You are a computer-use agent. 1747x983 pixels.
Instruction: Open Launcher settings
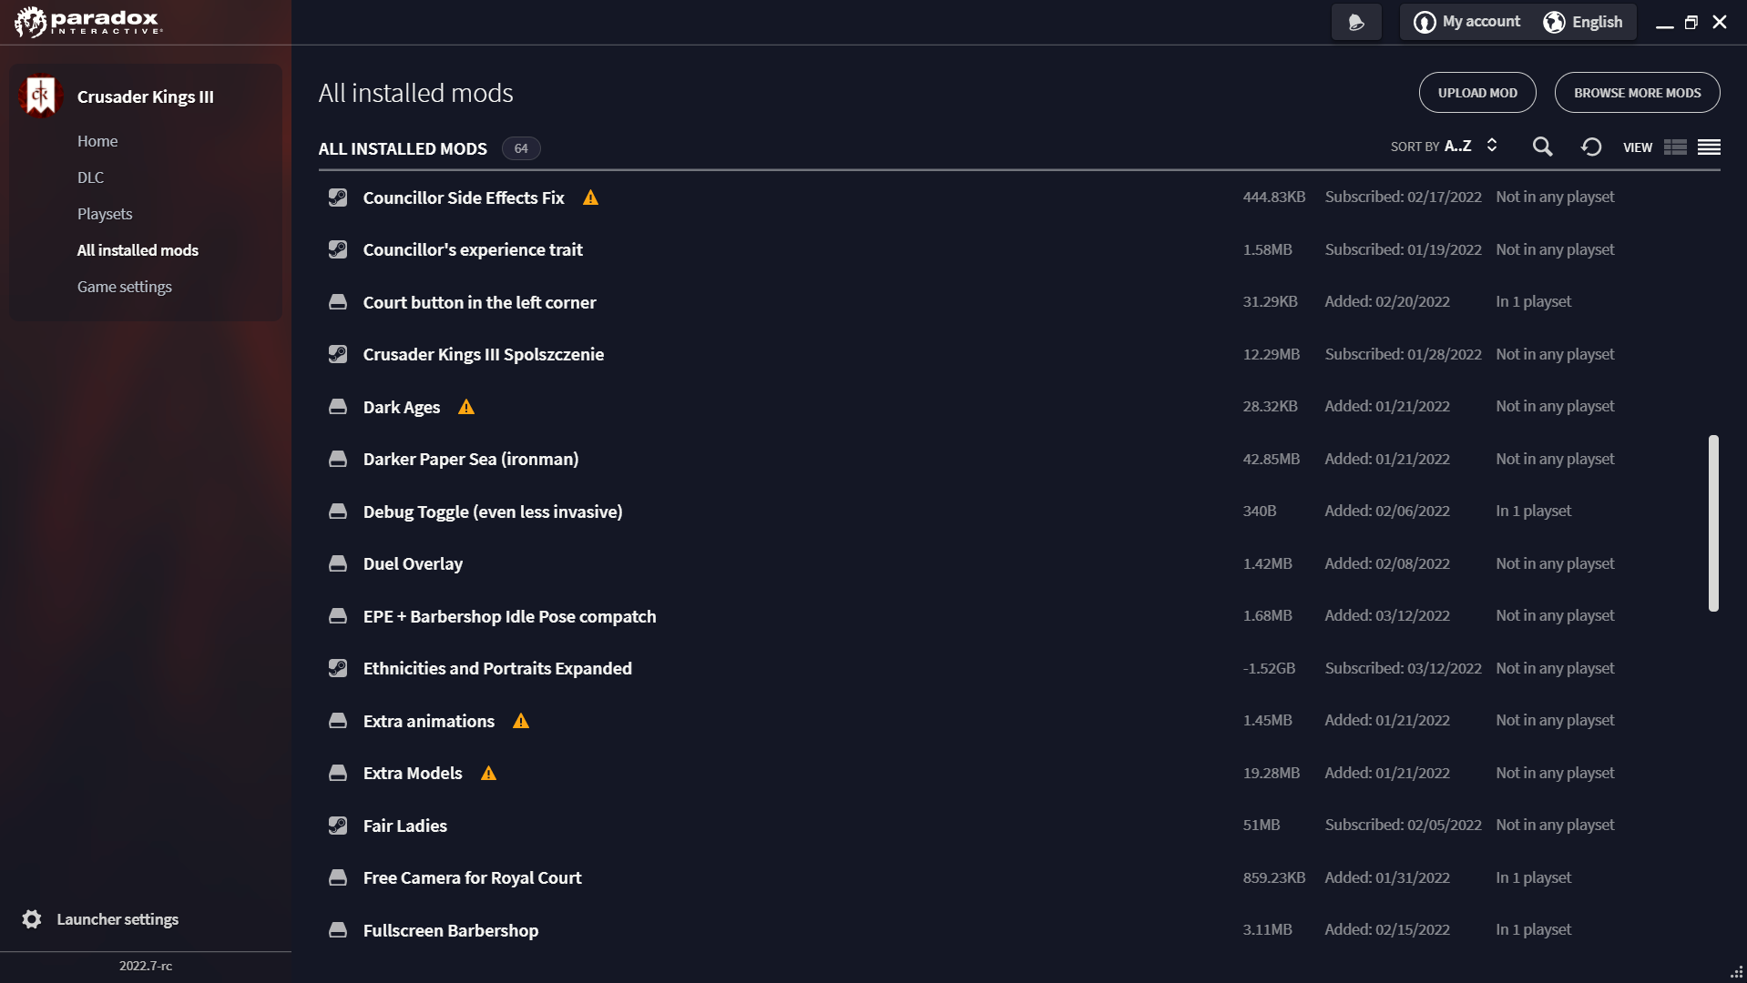[x=117, y=919]
